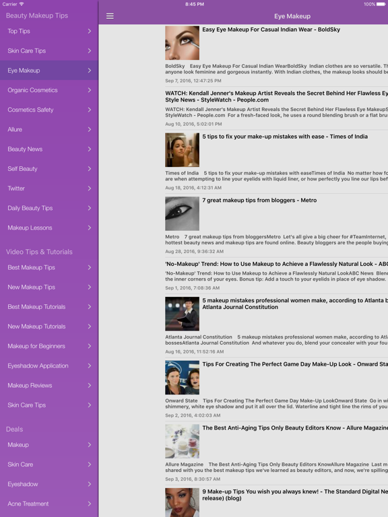
Task: Go to the Allure section
Action: (49, 129)
